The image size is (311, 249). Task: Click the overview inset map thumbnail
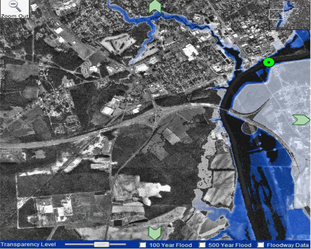coord(290,15)
